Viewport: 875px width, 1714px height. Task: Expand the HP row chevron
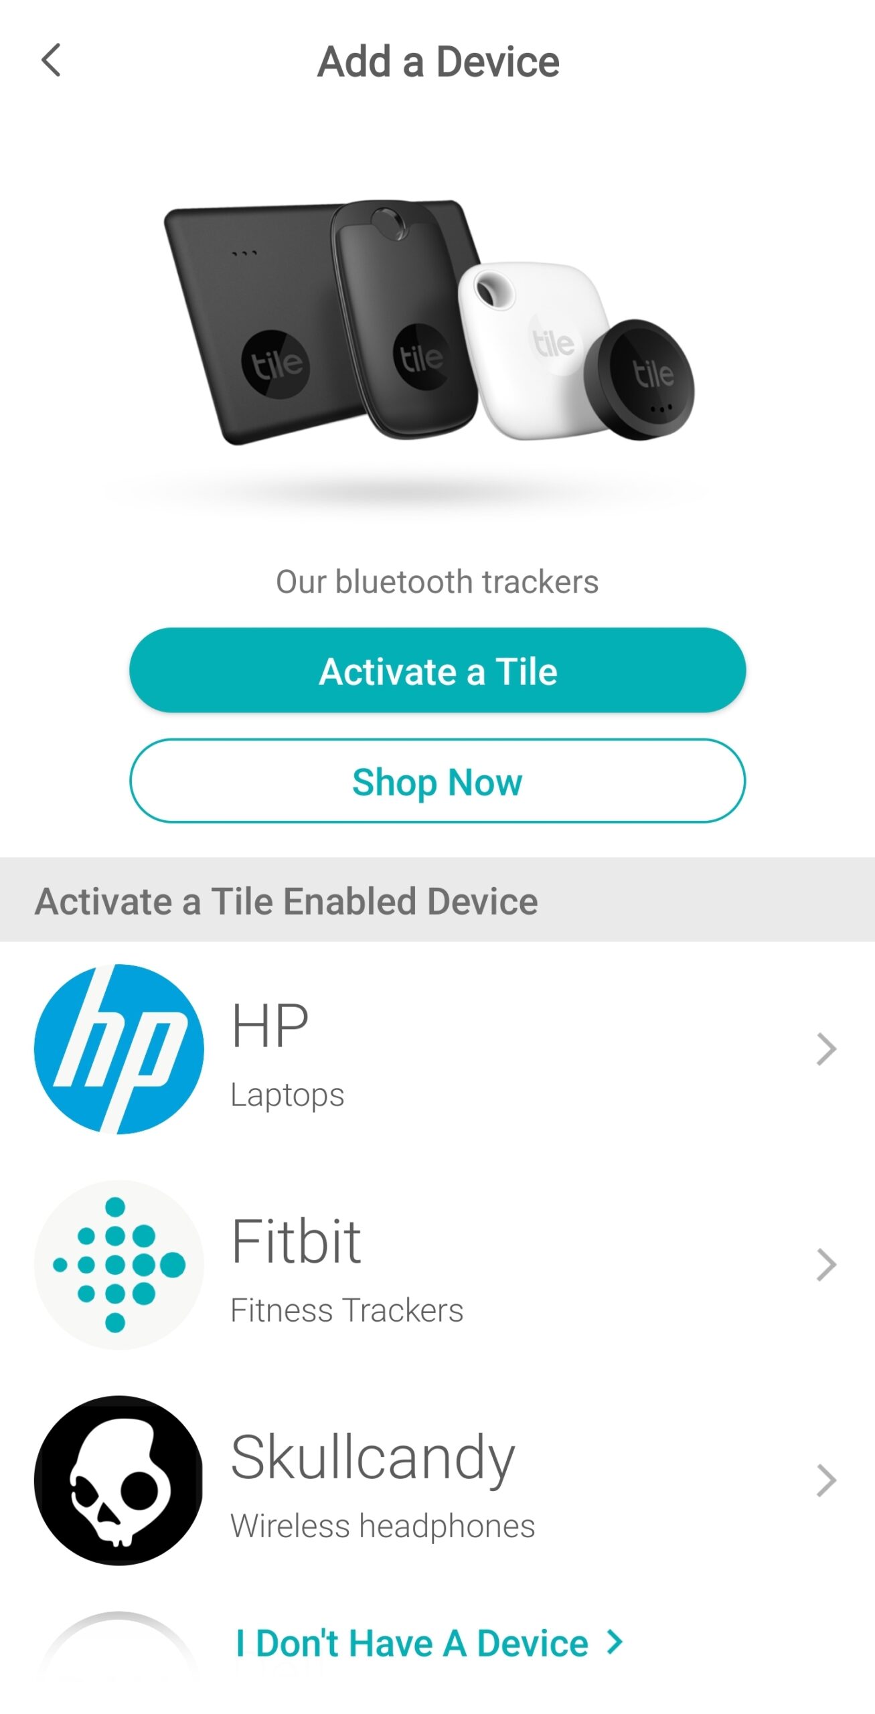coord(827,1048)
